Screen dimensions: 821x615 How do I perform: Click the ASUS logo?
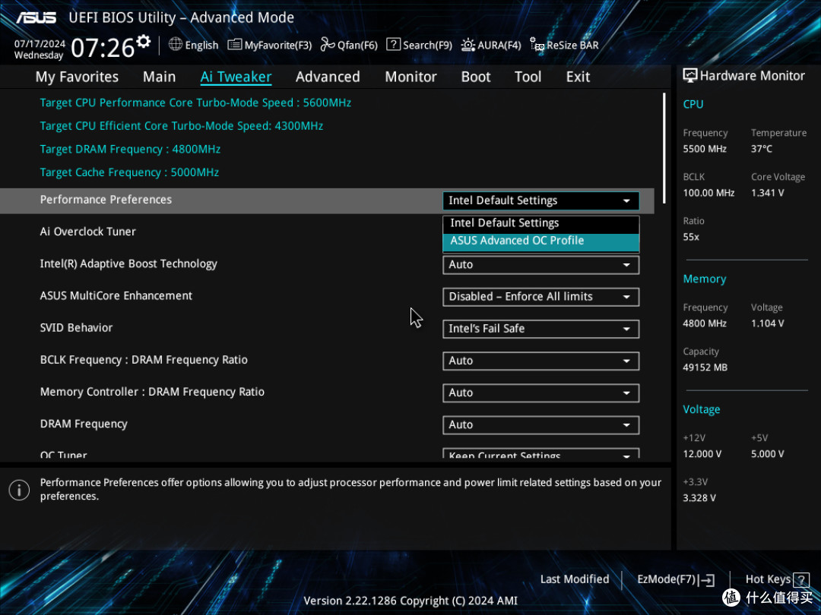click(x=36, y=17)
